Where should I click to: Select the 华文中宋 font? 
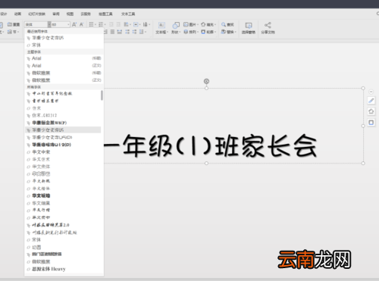point(63,152)
